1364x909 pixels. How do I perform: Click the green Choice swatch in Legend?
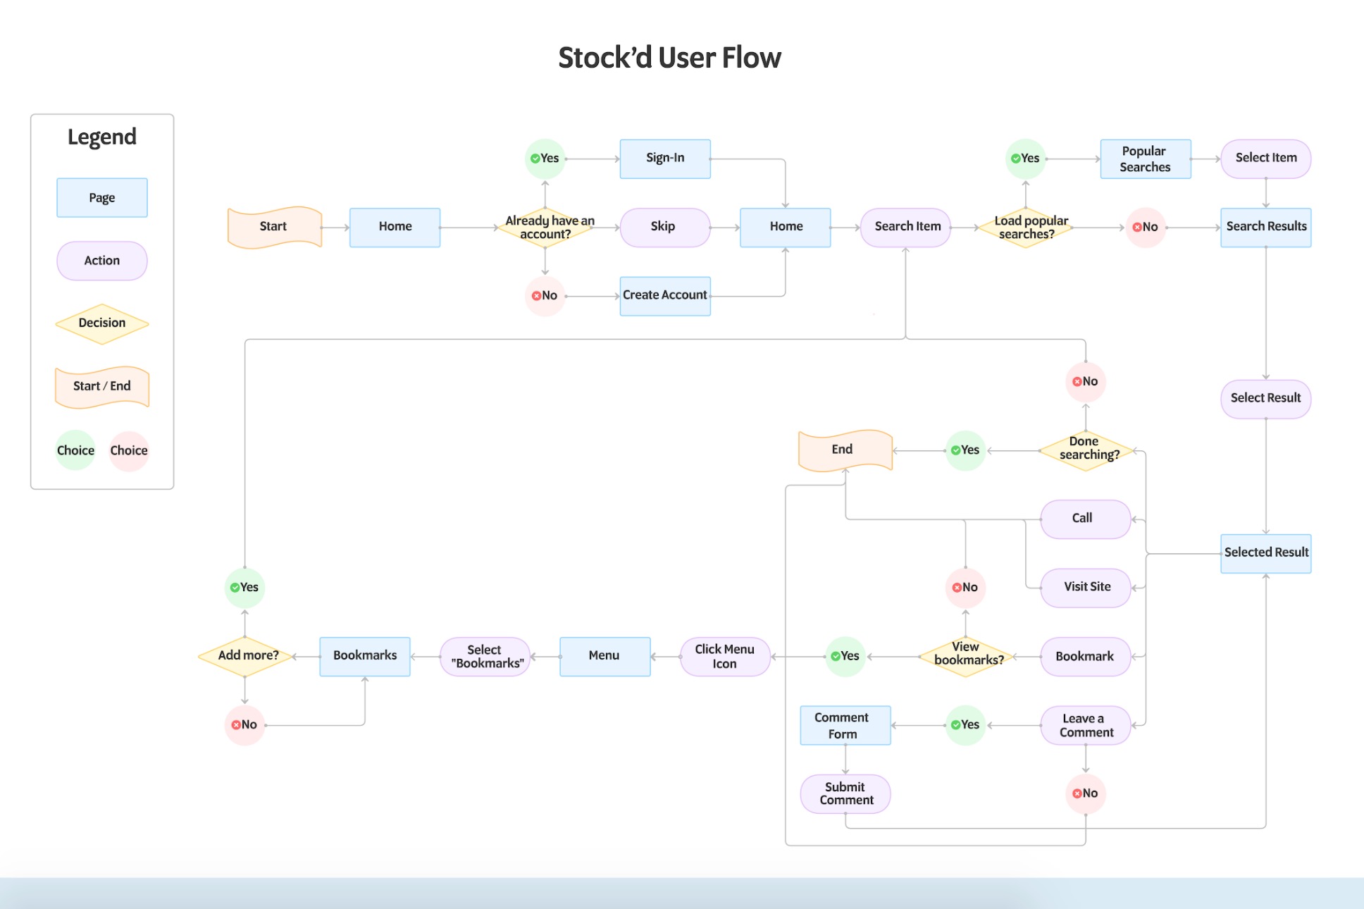(75, 450)
